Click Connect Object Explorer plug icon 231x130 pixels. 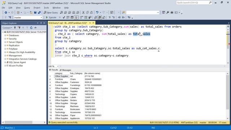[x=15, y=27]
